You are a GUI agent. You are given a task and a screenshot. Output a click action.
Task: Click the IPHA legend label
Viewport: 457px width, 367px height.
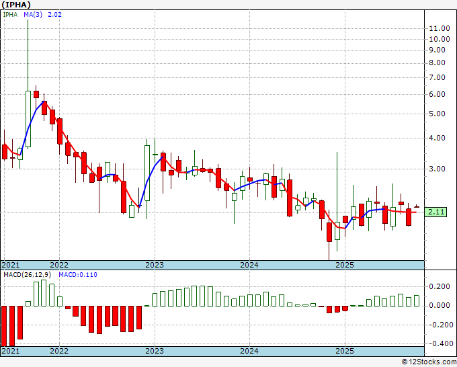[x=11, y=15]
